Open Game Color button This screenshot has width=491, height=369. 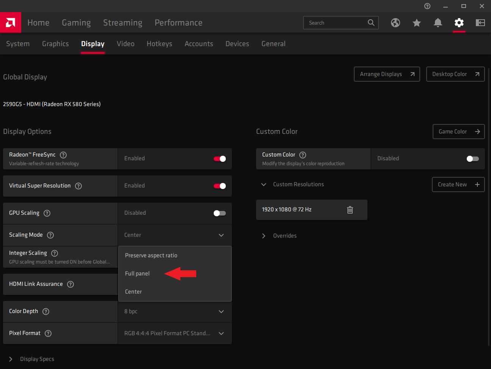click(x=459, y=132)
